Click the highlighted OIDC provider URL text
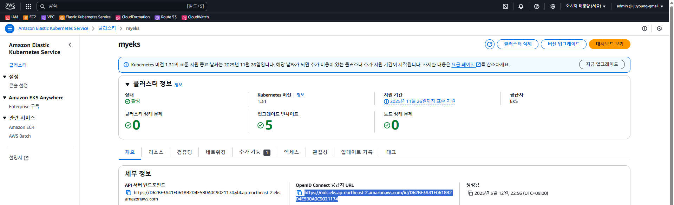The image size is (674, 205). tap(374, 196)
